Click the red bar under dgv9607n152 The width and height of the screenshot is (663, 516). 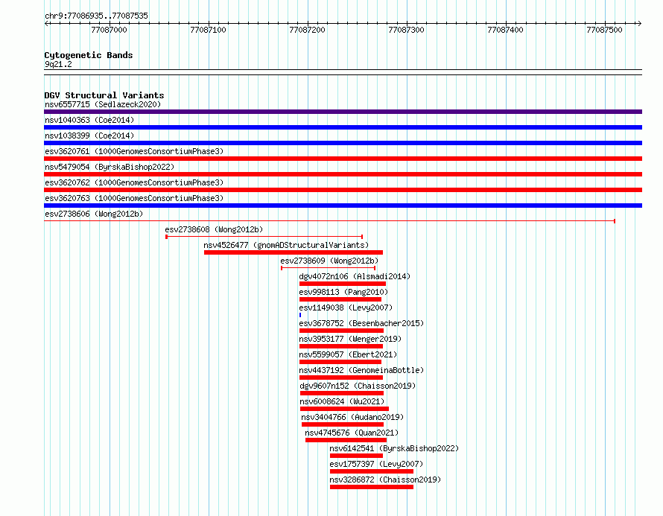tap(342, 393)
